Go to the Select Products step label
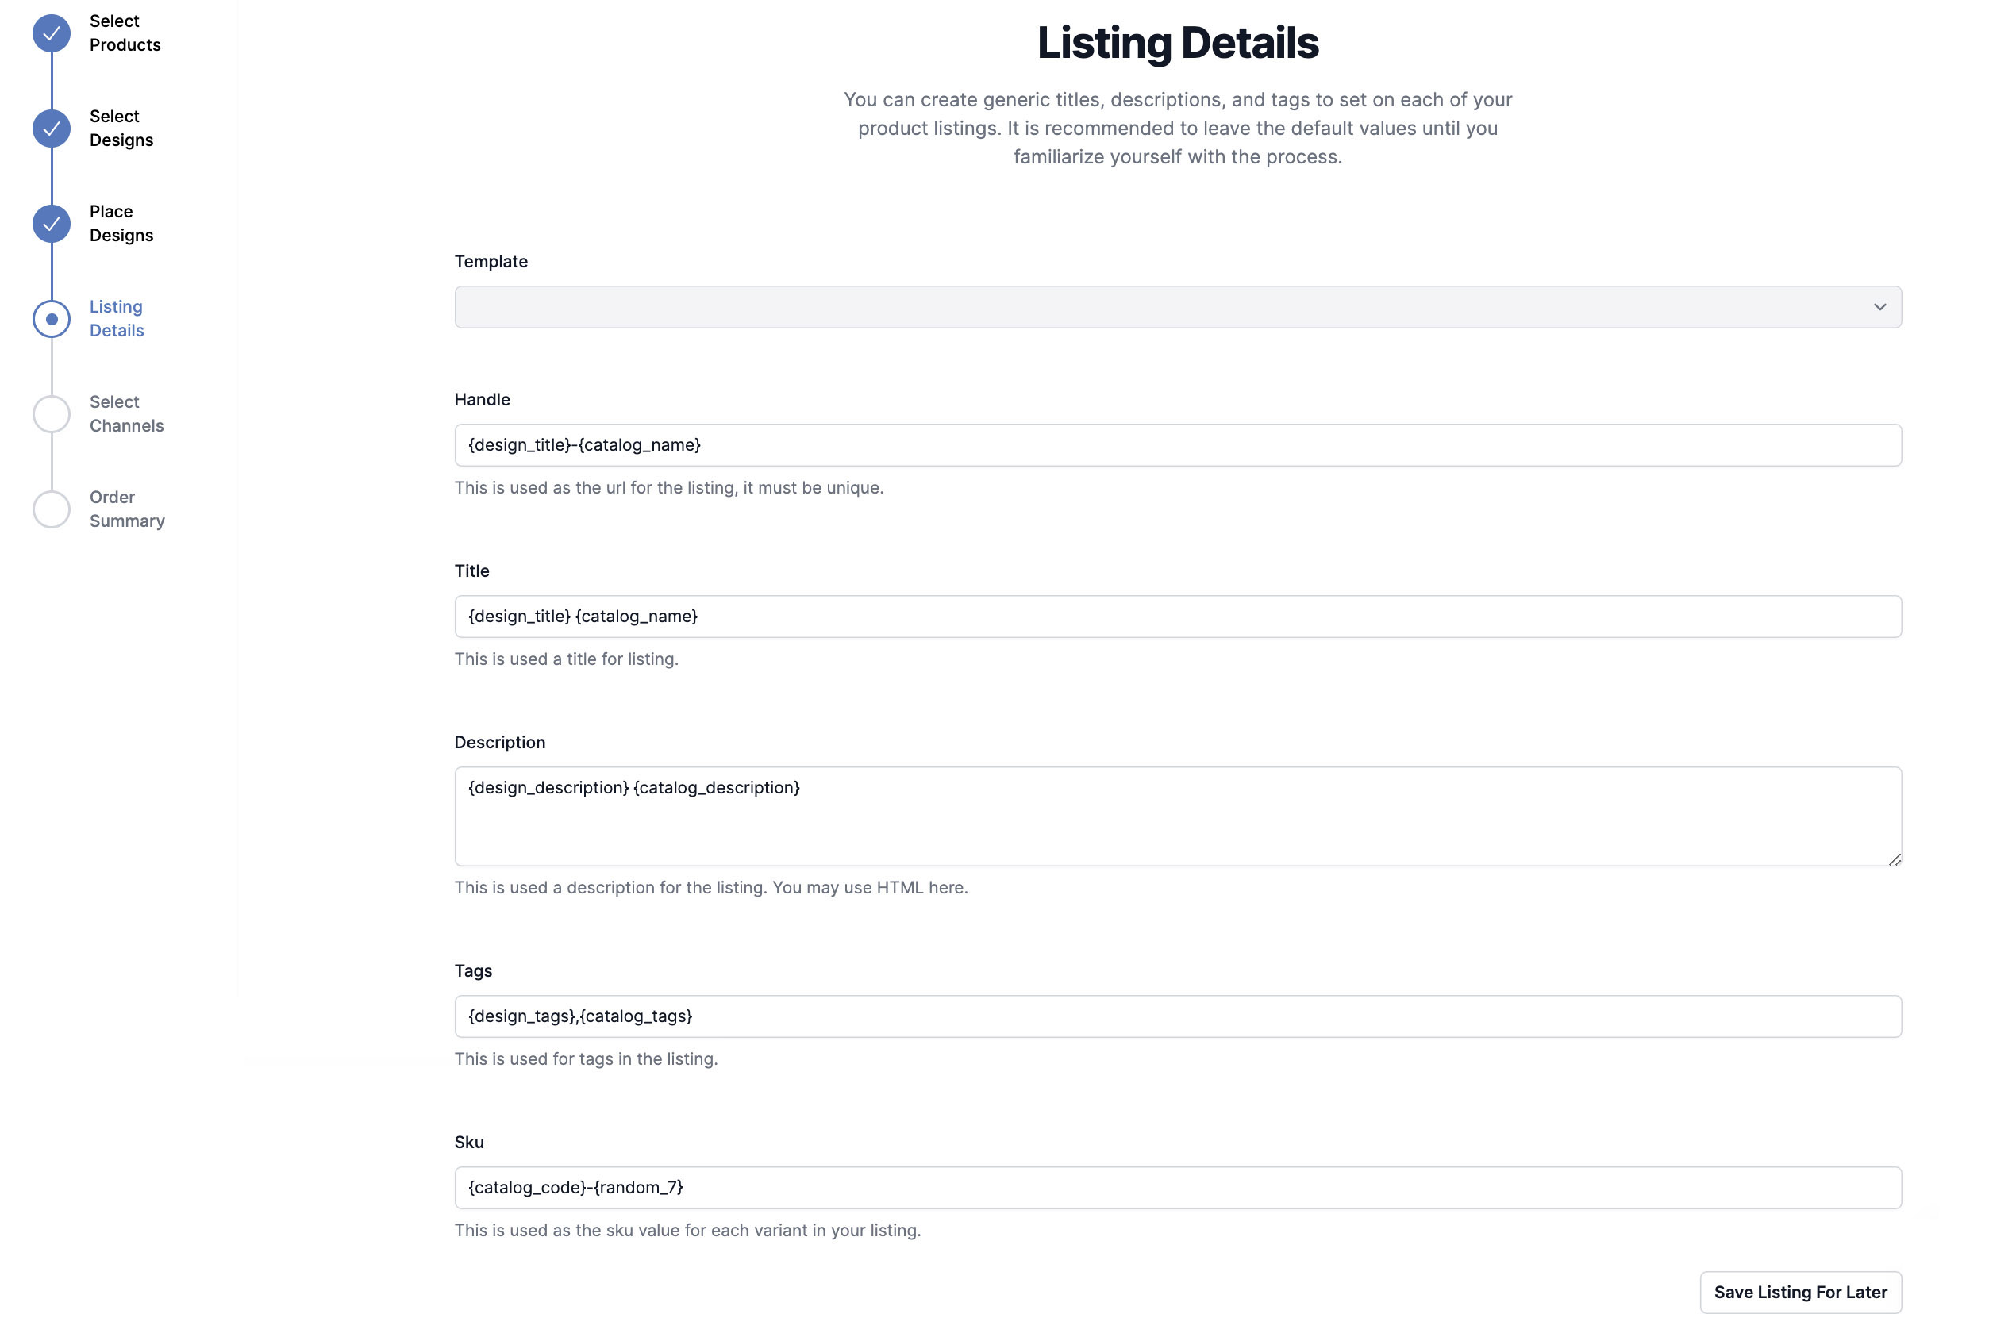The image size is (2016, 1337). tap(125, 33)
